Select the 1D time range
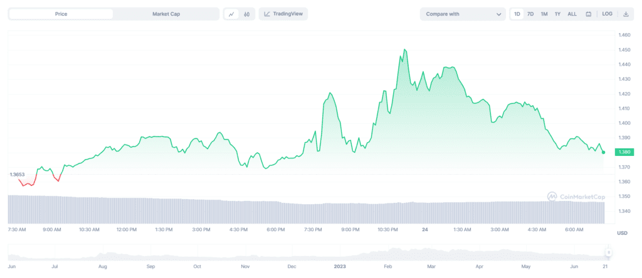Viewport: 642px width, 278px height. (x=517, y=14)
